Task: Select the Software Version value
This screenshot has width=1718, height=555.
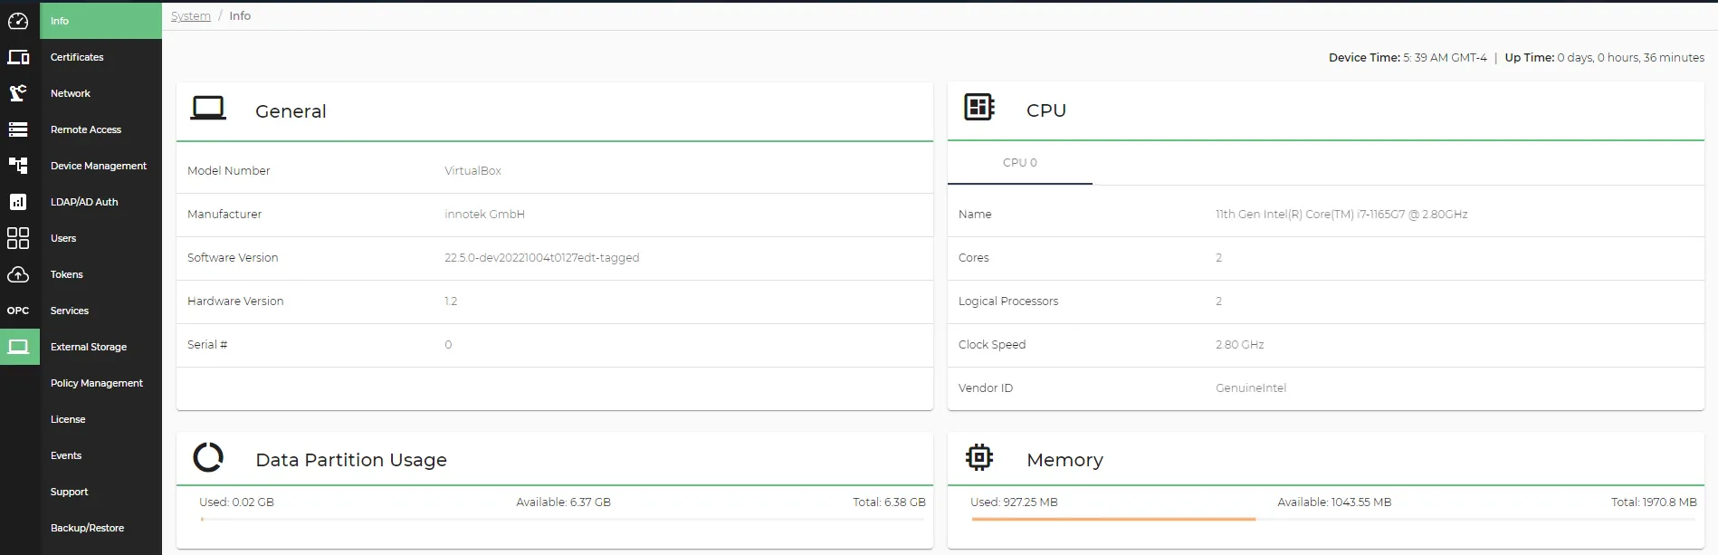Action: (x=541, y=258)
